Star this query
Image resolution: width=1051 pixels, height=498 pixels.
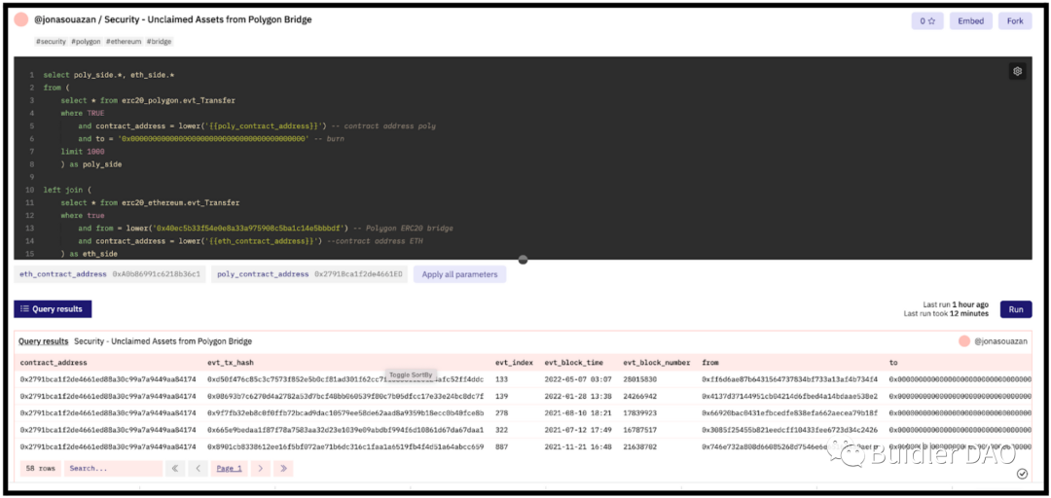click(x=927, y=20)
